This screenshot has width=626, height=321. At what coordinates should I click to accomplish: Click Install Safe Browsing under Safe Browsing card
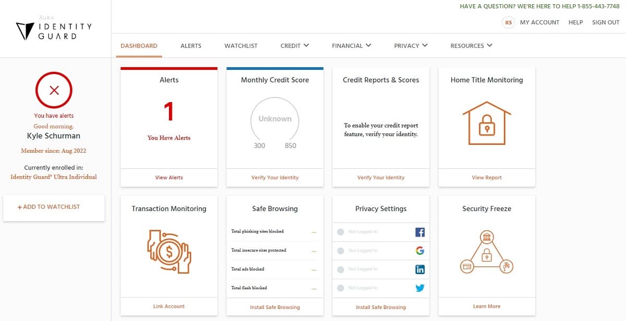coord(275,307)
